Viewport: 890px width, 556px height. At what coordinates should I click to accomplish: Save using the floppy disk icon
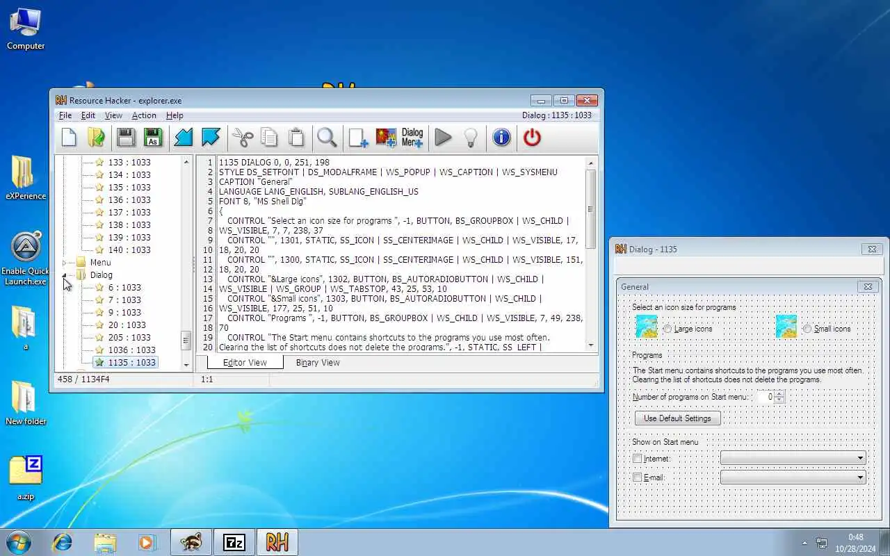pos(126,138)
